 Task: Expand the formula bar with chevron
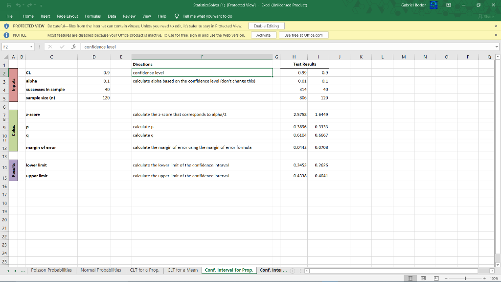(x=497, y=47)
